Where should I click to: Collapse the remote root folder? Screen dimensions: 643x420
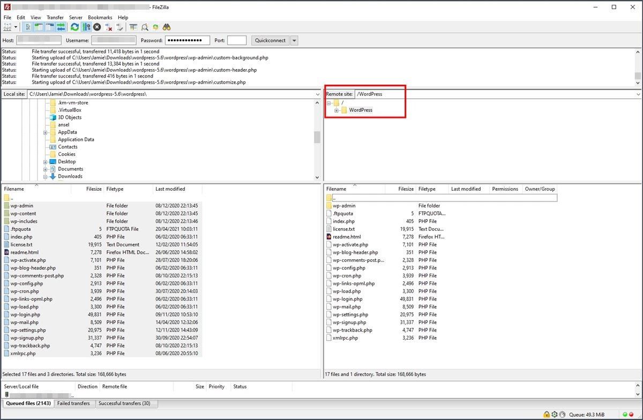tap(329, 103)
